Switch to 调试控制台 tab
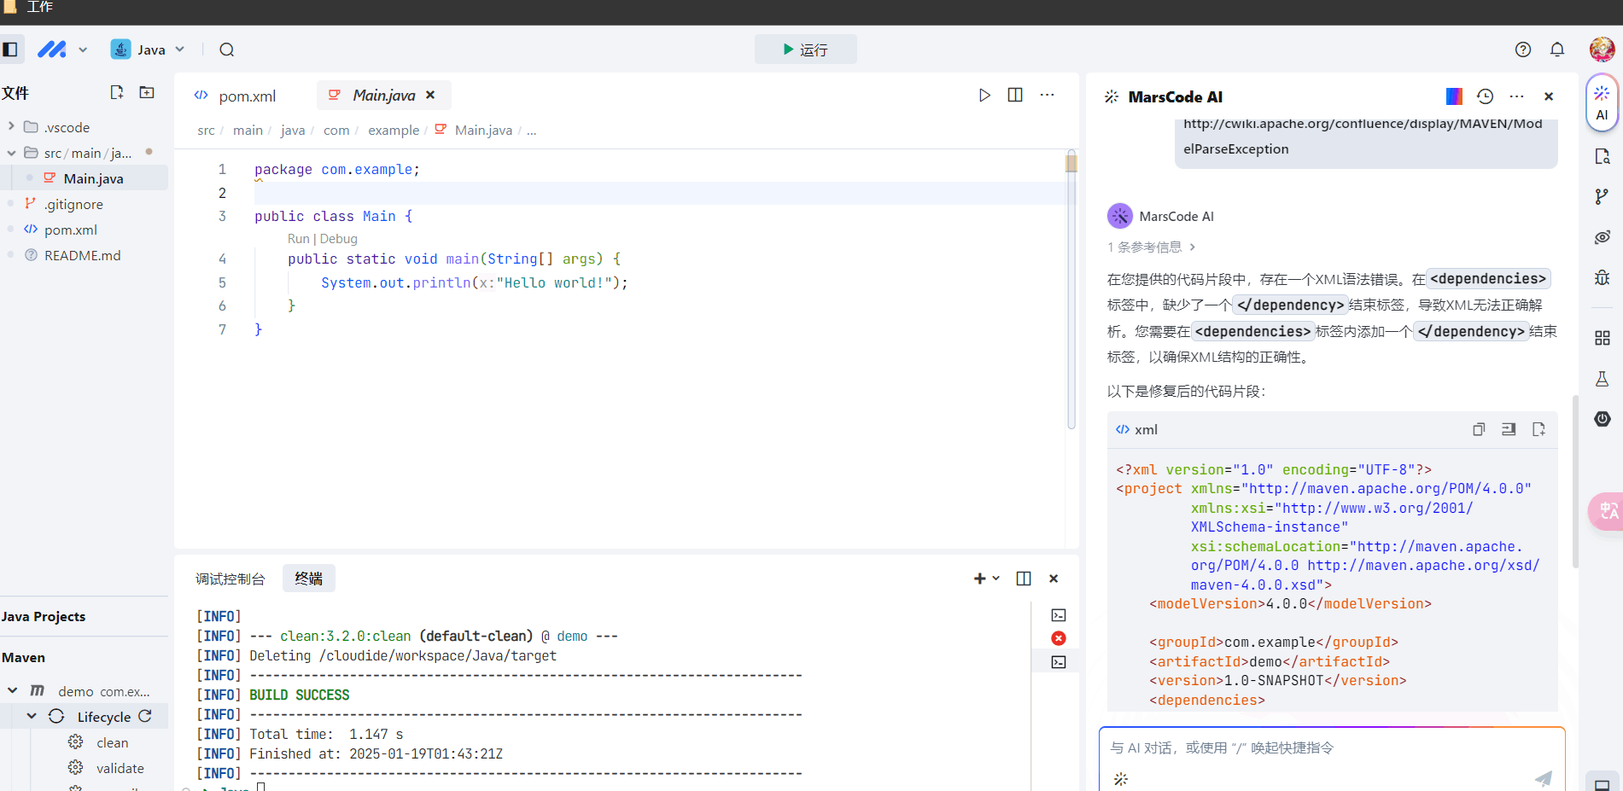Viewport: 1623px width, 791px height. click(230, 579)
